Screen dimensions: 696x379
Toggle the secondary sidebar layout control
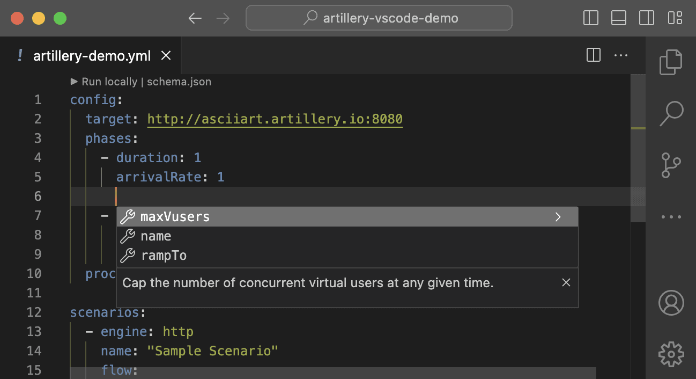coord(646,18)
